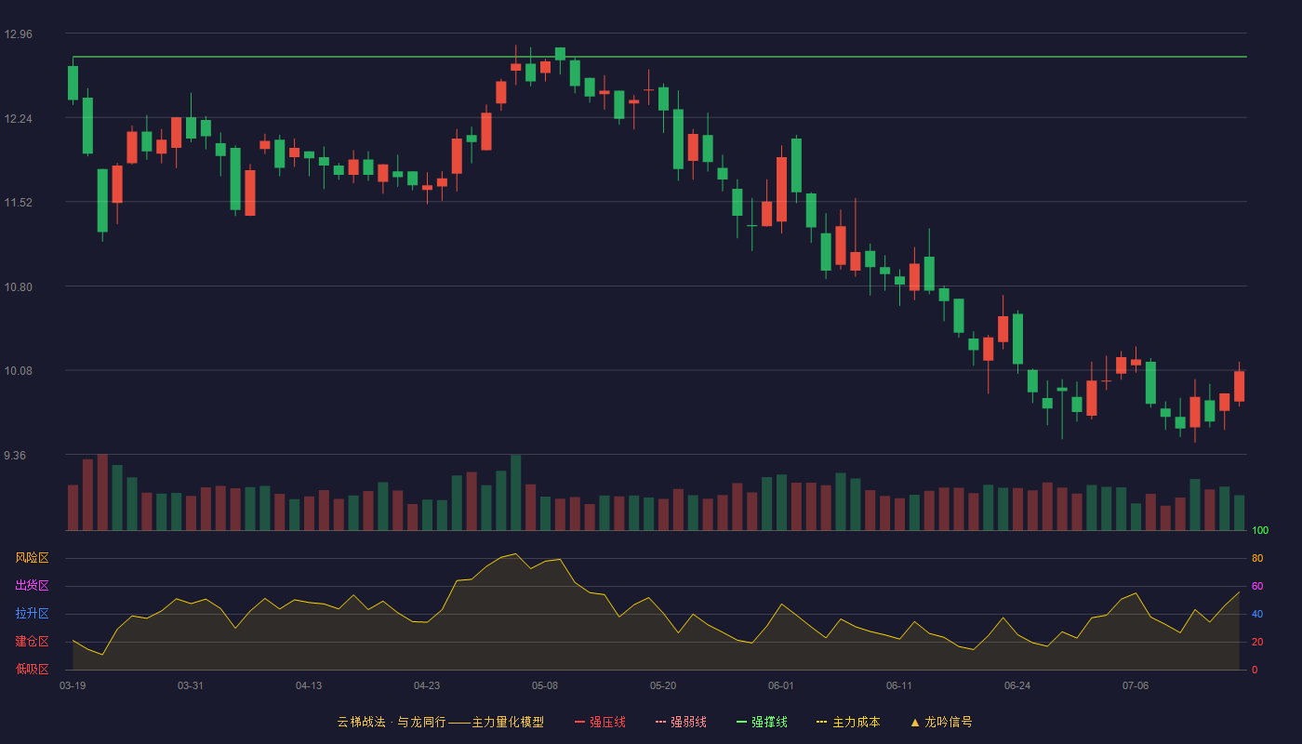Click the red dash icon beside 强压线

tap(580, 722)
